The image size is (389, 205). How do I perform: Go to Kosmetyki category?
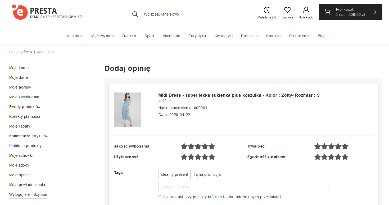223,36
